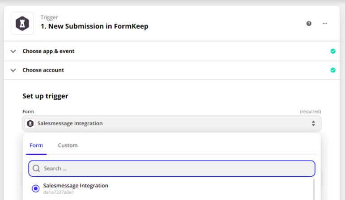Open the Form field showing Salesmessage Integration

pos(170,123)
